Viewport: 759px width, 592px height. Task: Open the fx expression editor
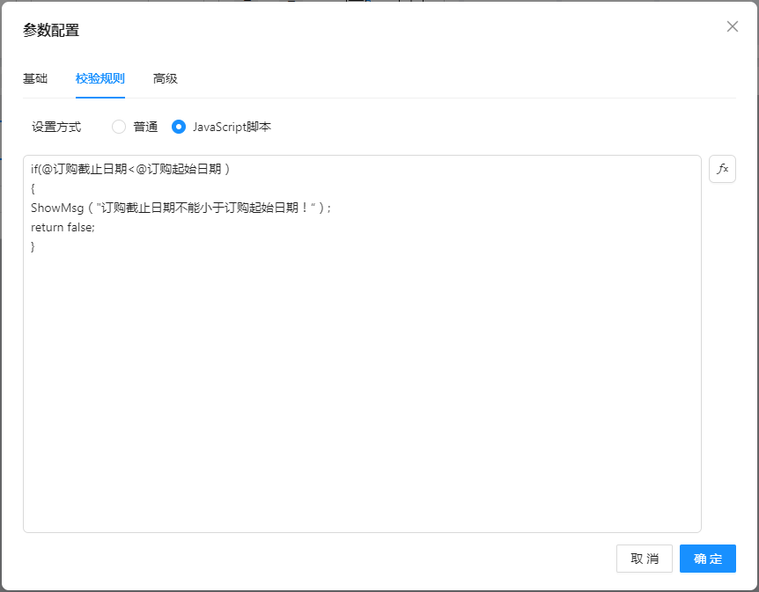tap(722, 169)
